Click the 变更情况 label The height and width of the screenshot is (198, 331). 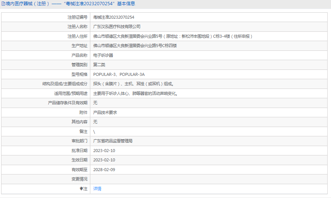79,179
